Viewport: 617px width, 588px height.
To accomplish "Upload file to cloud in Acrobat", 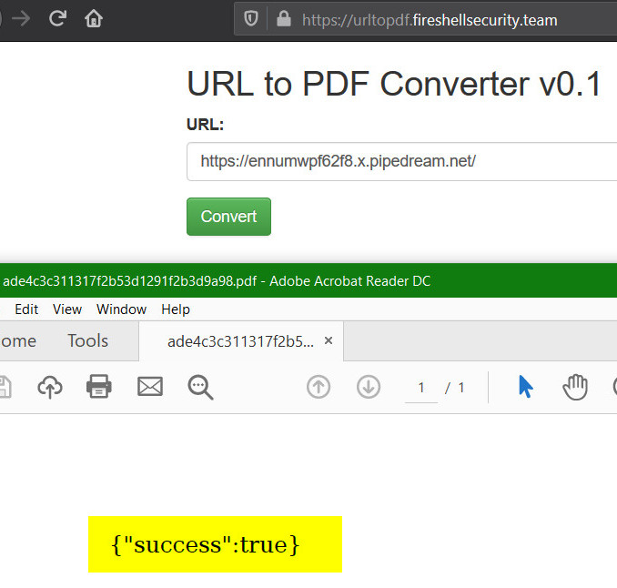I will (x=50, y=387).
